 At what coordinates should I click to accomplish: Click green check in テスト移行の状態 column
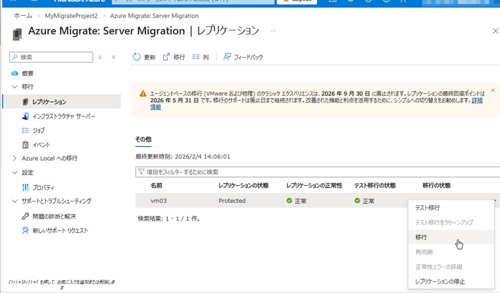tap(357, 200)
